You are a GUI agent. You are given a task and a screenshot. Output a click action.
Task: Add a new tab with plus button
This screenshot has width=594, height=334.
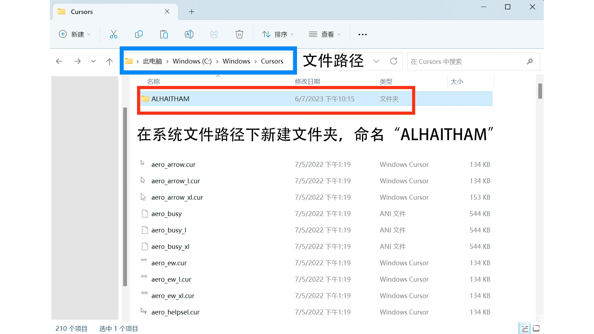click(x=192, y=12)
